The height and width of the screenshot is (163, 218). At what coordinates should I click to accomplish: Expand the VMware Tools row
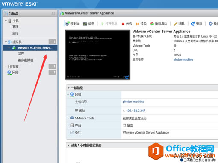point(68,118)
